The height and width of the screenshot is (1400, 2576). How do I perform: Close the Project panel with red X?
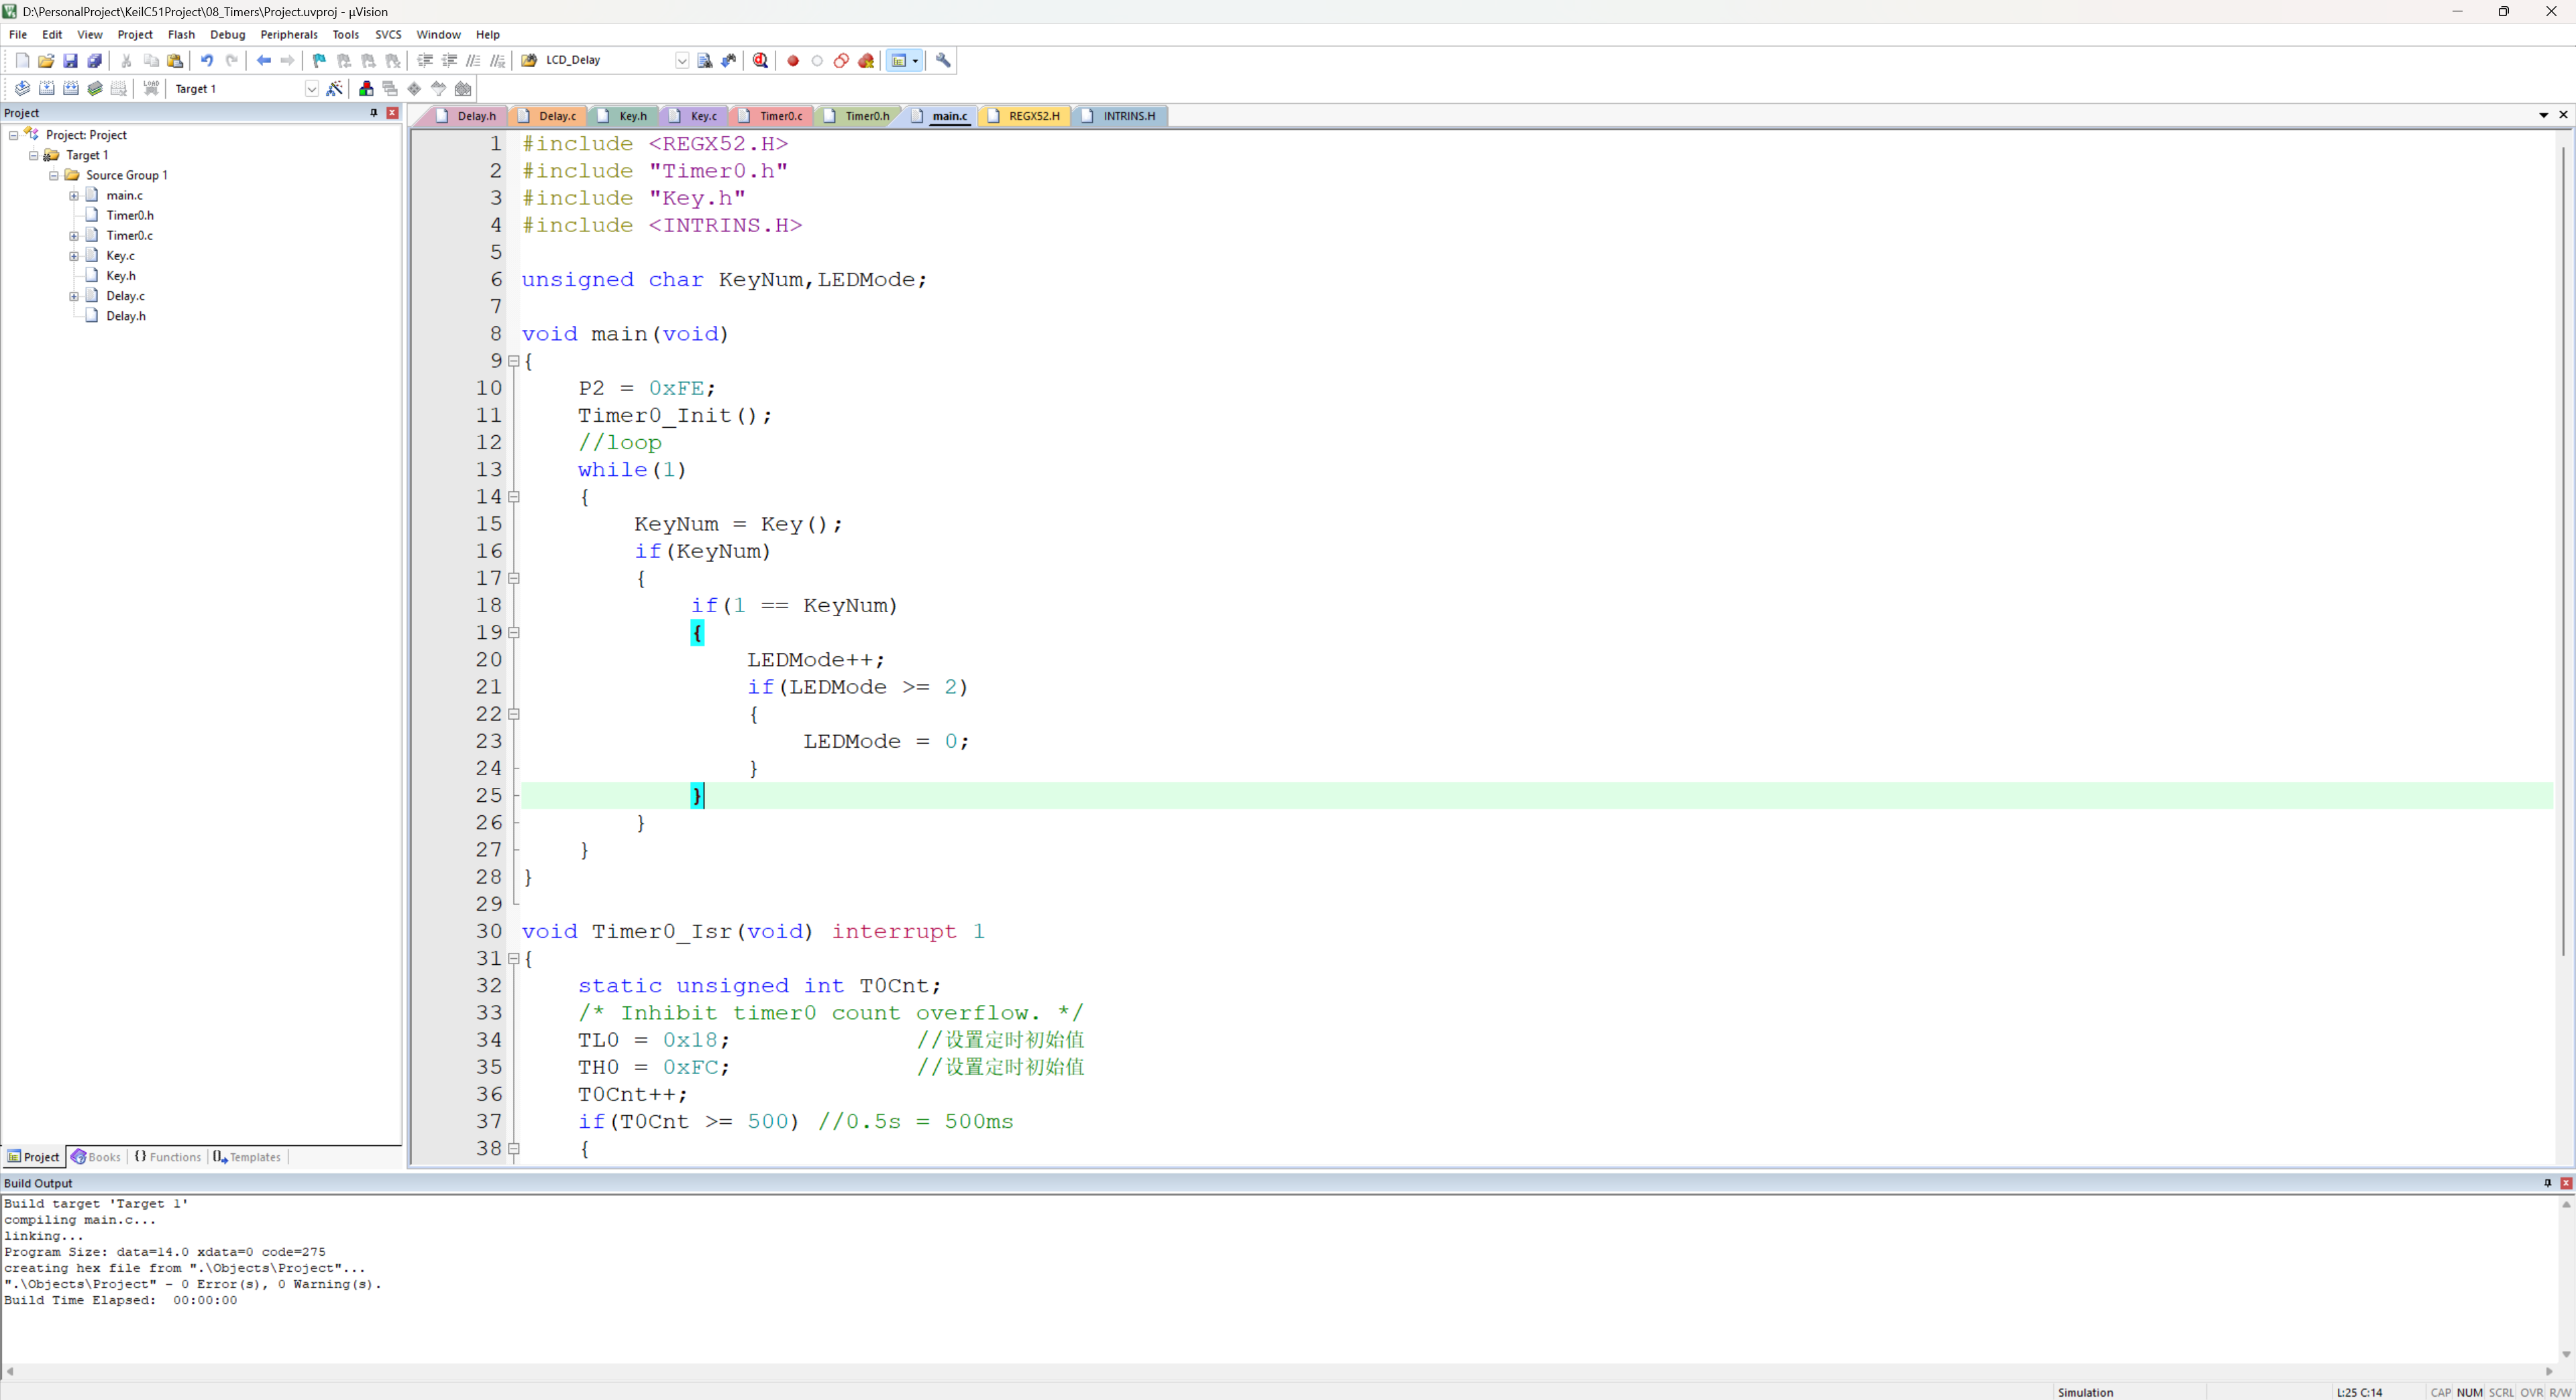[393, 112]
